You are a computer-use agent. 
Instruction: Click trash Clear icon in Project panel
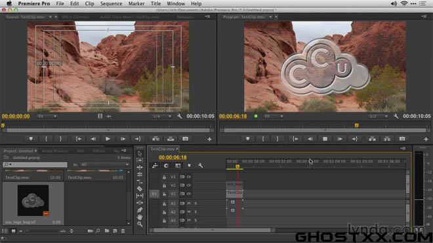coord(123,231)
